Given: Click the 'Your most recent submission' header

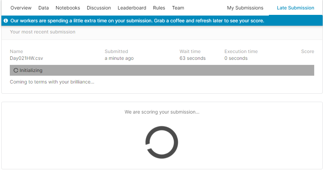Looking at the screenshot, I should [x=43, y=32].
